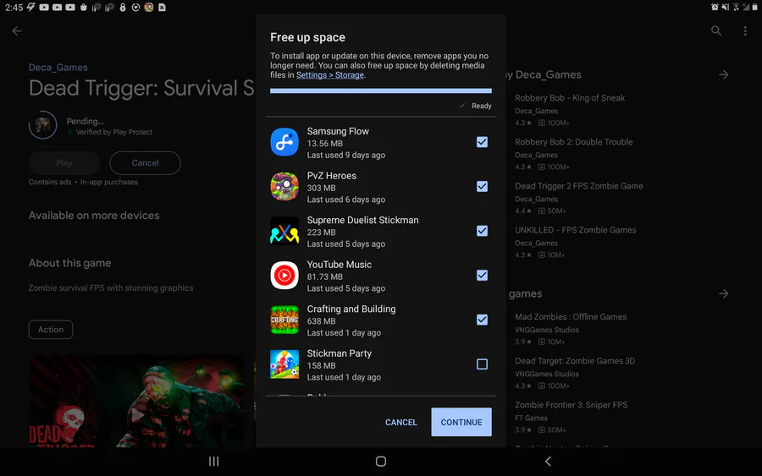Screen dimensions: 762x476
Task: Uncheck the YouTube Music checkbox
Action: (x=482, y=275)
